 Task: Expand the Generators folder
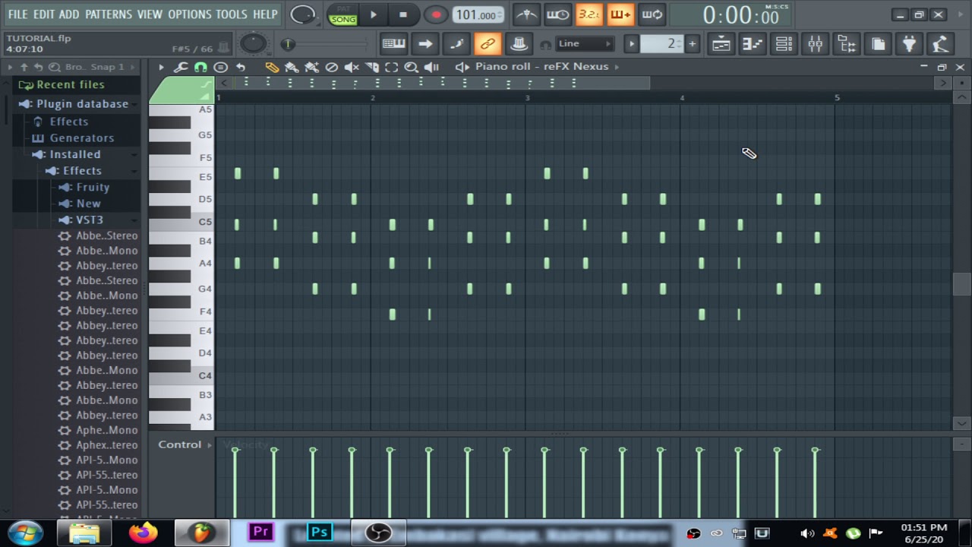pyautogui.click(x=81, y=138)
